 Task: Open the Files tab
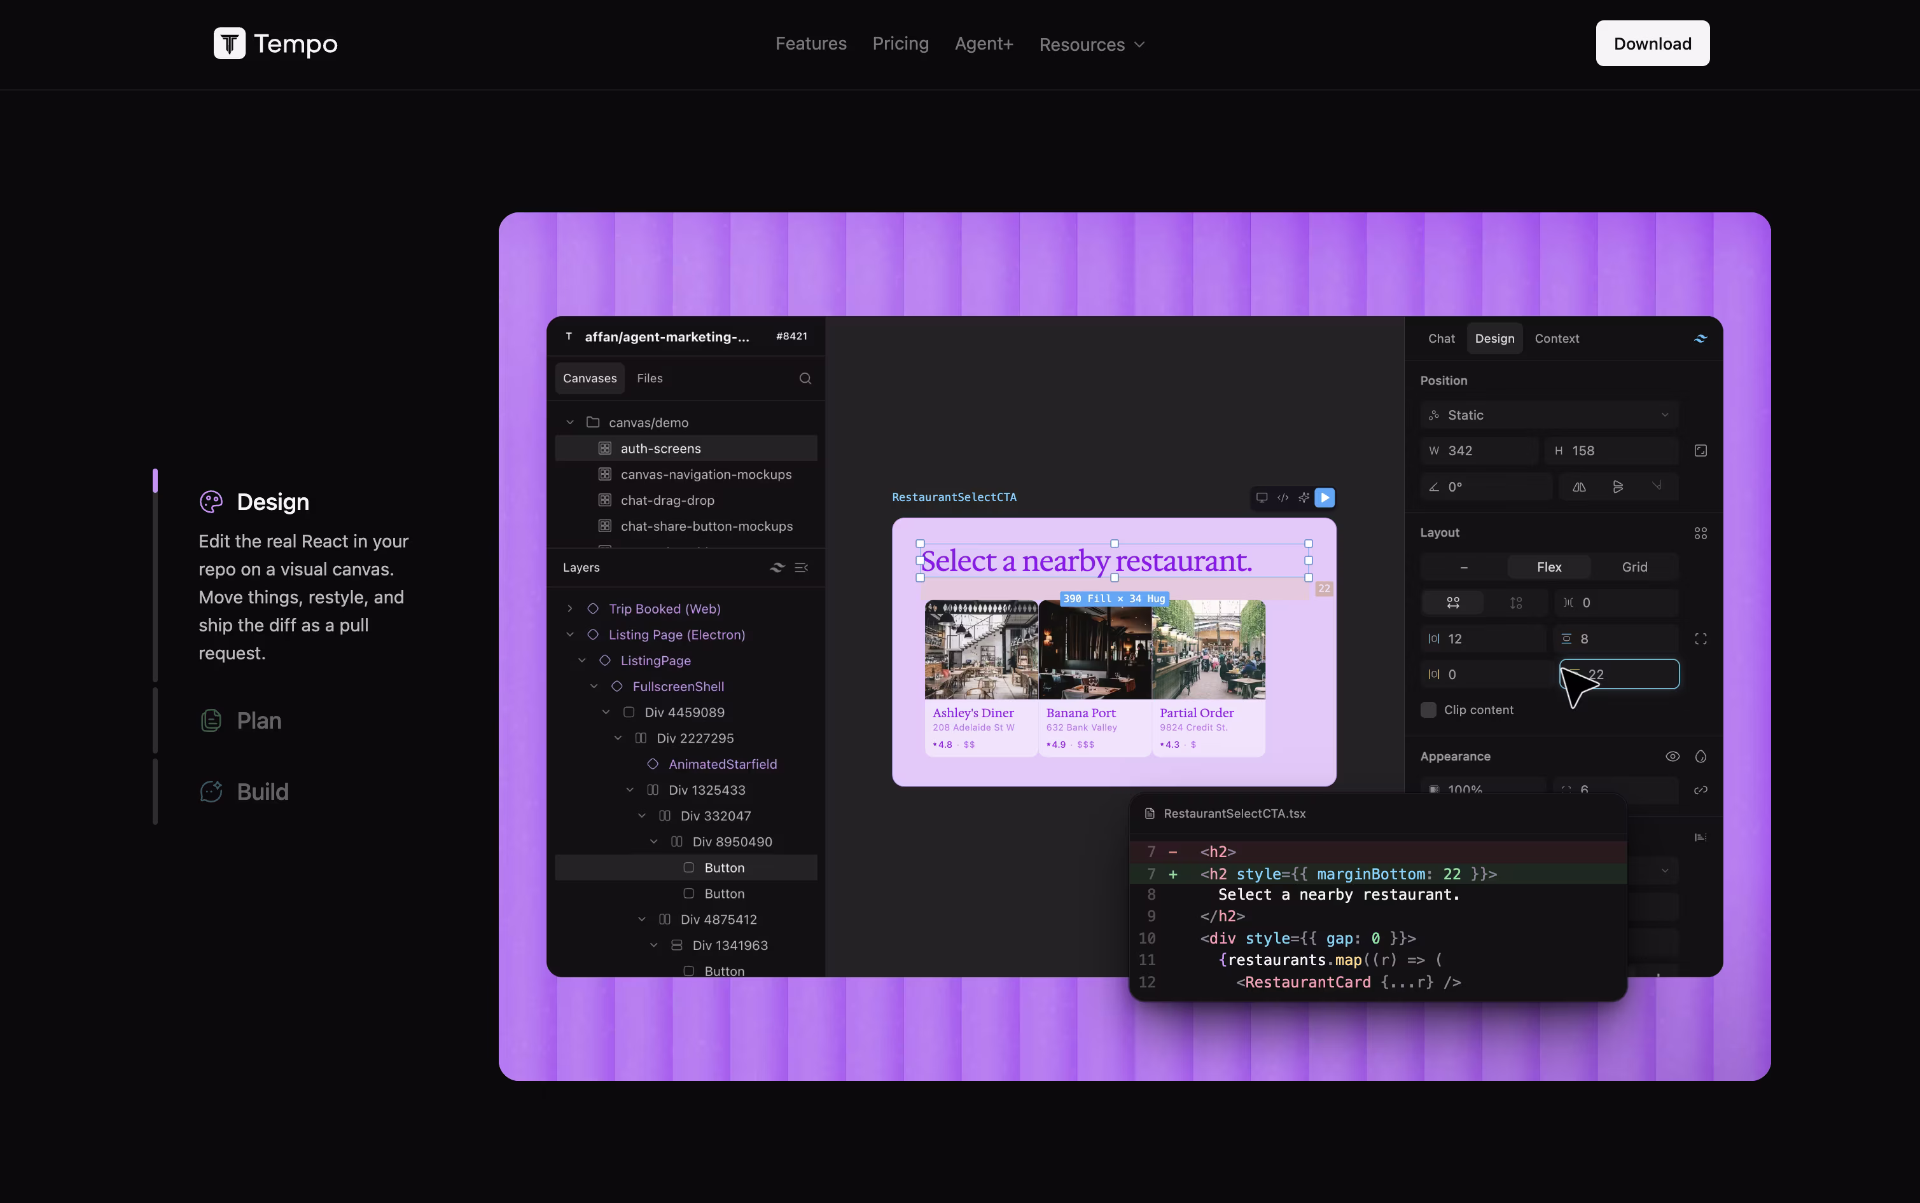click(650, 379)
